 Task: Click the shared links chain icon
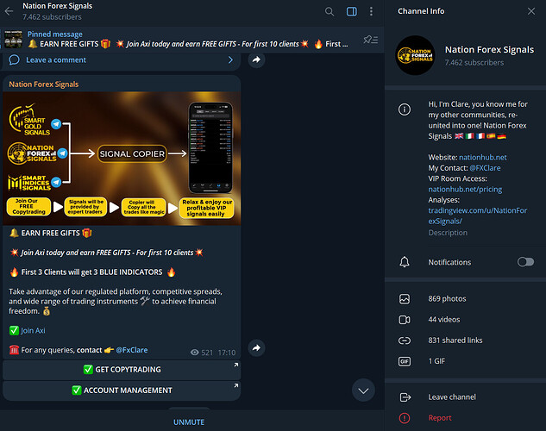405,340
